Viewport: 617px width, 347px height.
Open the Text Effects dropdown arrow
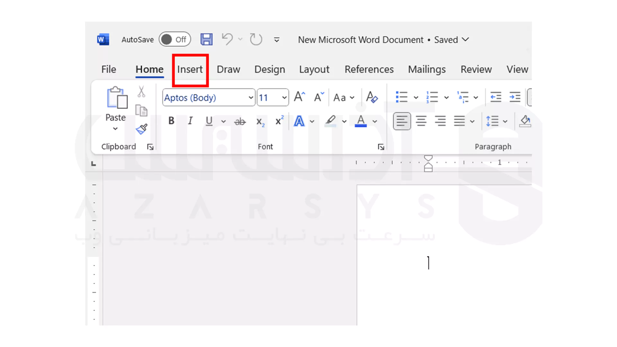(312, 121)
